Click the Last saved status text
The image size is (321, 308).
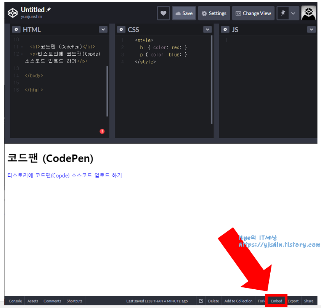pyautogui.click(x=157, y=301)
